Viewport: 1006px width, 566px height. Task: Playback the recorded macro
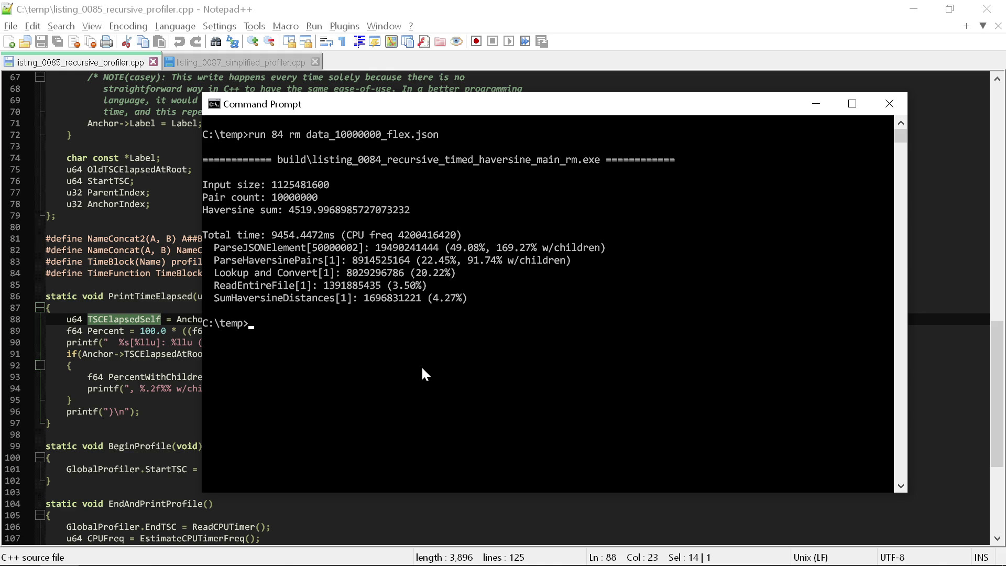click(x=509, y=41)
